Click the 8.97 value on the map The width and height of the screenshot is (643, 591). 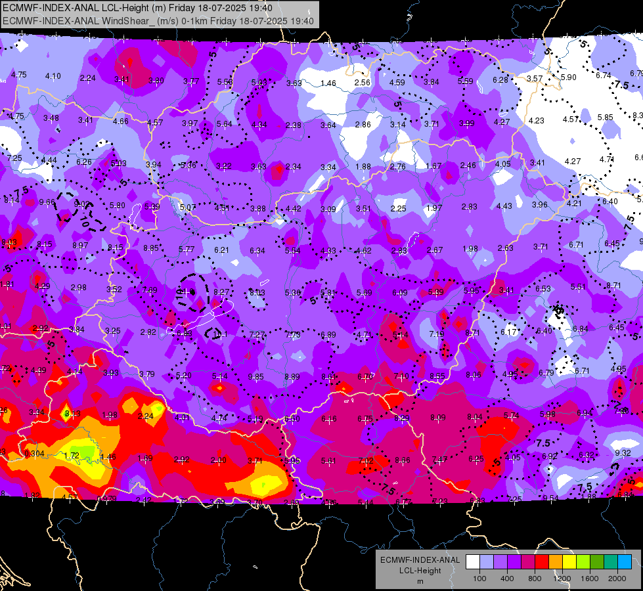point(80,245)
